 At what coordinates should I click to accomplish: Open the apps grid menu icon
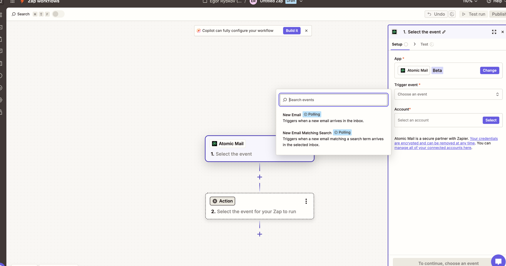coord(12,2)
